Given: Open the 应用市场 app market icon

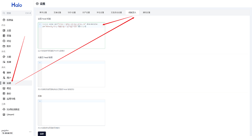Looking at the screenshot, I should (4, 99).
